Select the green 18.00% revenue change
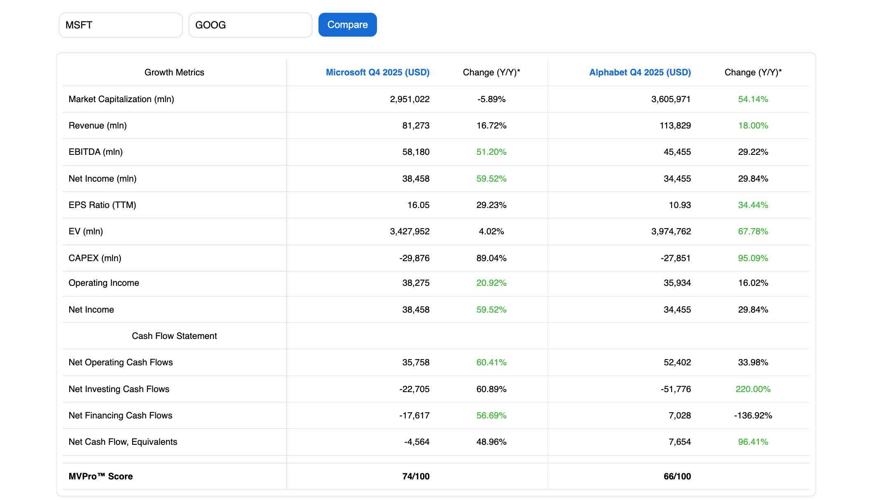Screen dimensions: 880x500 [753, 126]
